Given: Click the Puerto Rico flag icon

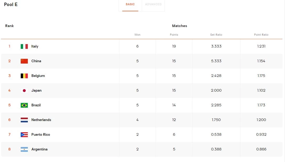Looking at the screenshot, I should [24, 135].
